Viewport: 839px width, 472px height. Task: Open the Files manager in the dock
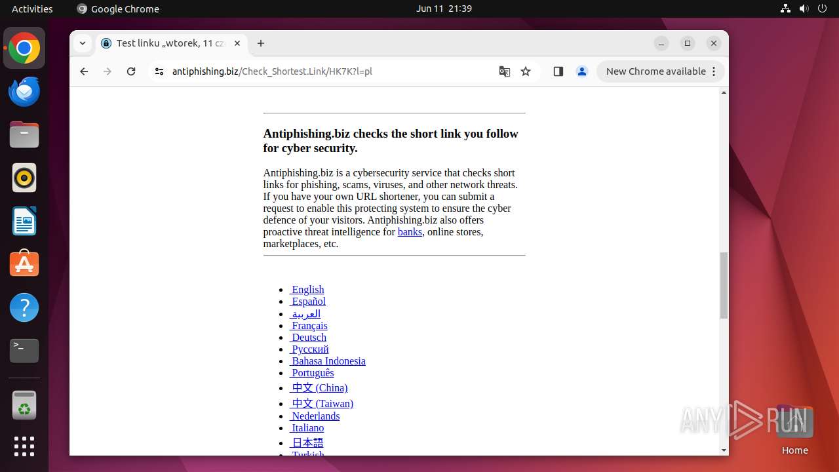(24, 135)
